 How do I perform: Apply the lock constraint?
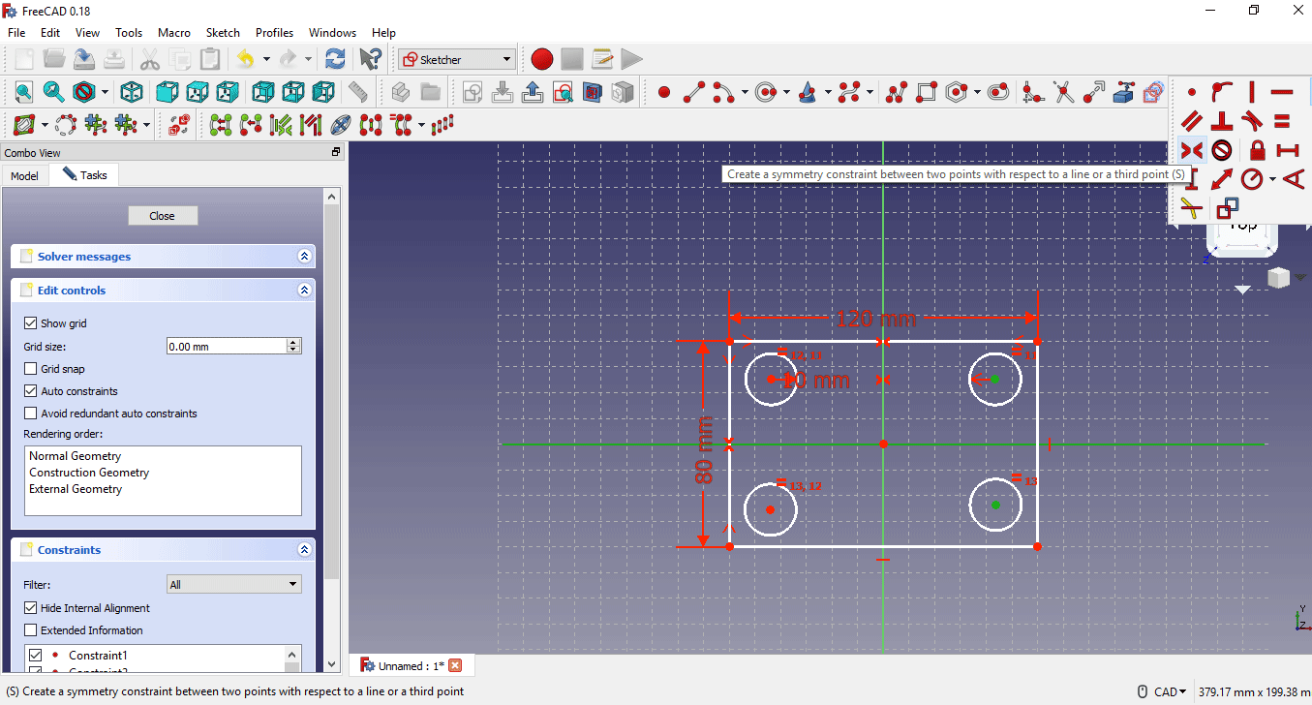pos(1257,151)
